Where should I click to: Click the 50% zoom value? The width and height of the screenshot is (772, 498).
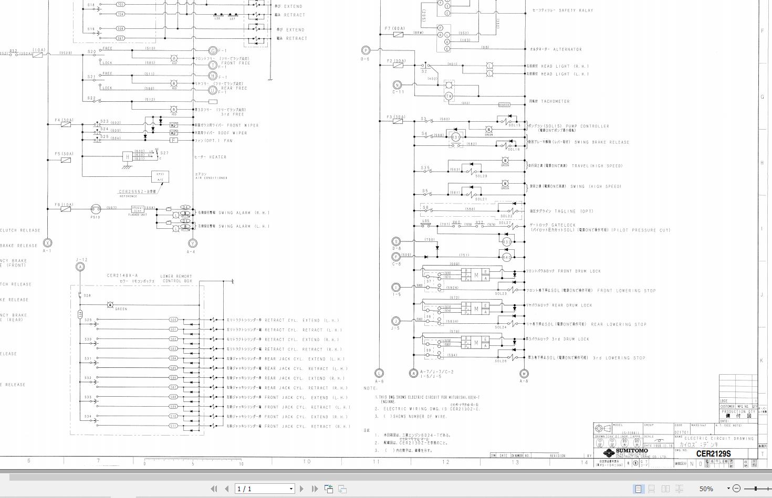[706, 489]
